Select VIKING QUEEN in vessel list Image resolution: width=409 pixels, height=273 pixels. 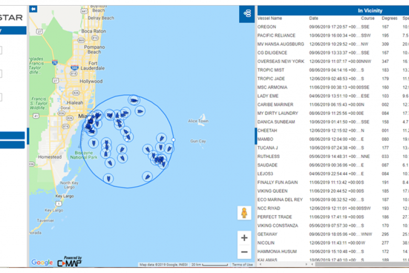coord(272,191)
